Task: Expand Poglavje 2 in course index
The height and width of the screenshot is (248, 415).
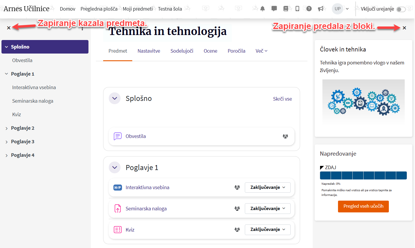Action: (x=6, y=128)
